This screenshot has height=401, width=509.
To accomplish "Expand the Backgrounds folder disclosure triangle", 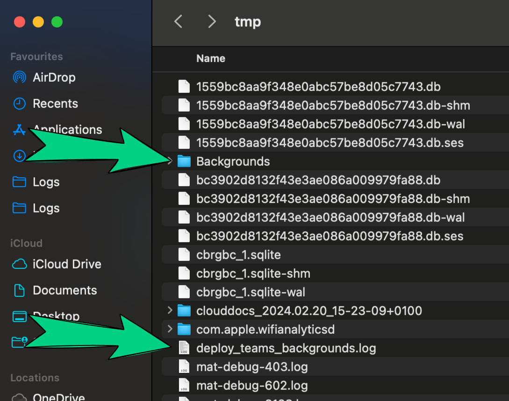I will click(x=170, y=161).
